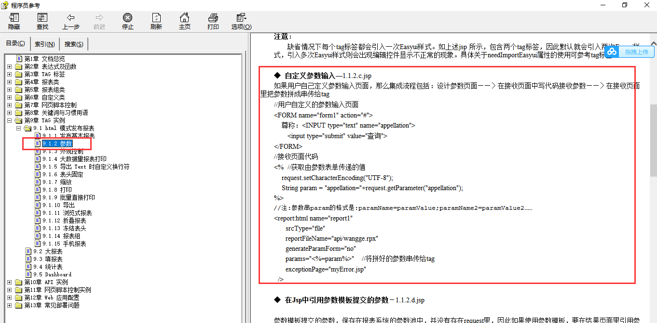Image resolution: width=657 pixels, height=323 pixels.
Task: Open 9.2 大报表 topic
Action: pyautogui.click(x=48, y=251)
